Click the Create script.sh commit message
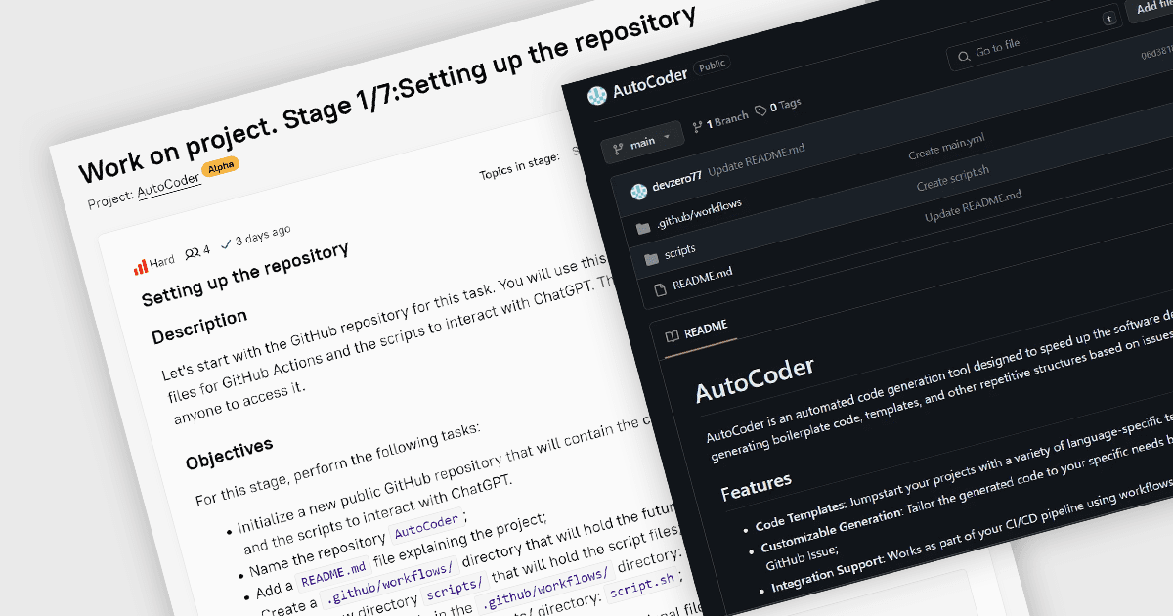 (953, 178)
